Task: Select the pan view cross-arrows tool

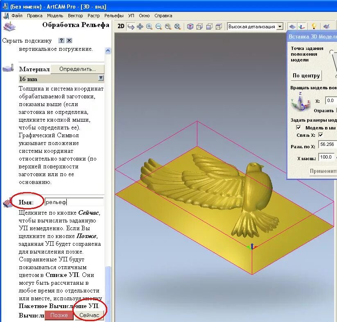Action: [140, 27]
